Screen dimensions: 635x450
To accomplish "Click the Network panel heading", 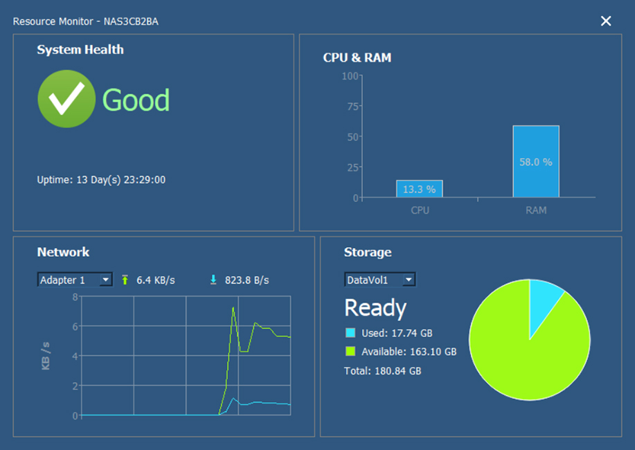I will click(63, 252).
